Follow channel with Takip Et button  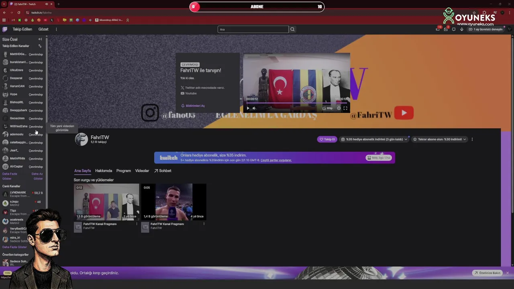[x=327, y=139]
